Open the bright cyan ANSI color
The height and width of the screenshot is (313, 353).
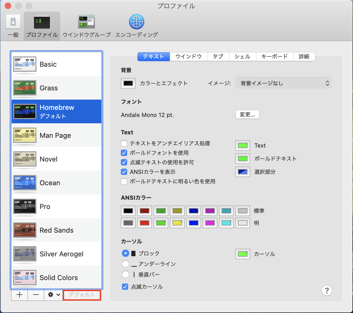click(226, 223)
